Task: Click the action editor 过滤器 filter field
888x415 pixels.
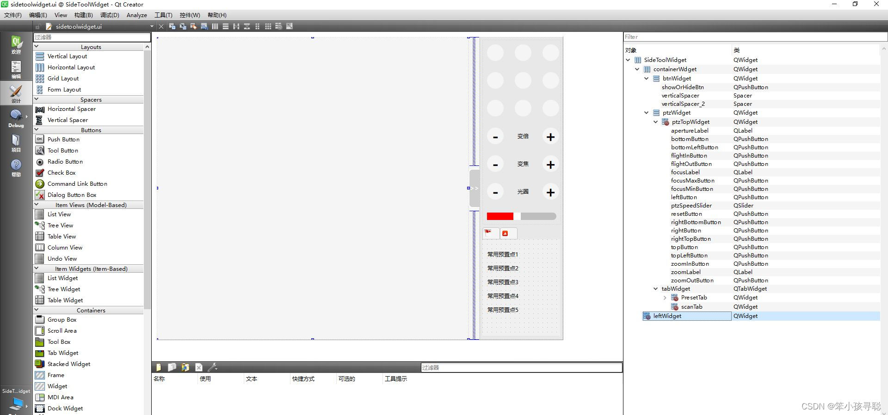Action: tap(521, 367)
